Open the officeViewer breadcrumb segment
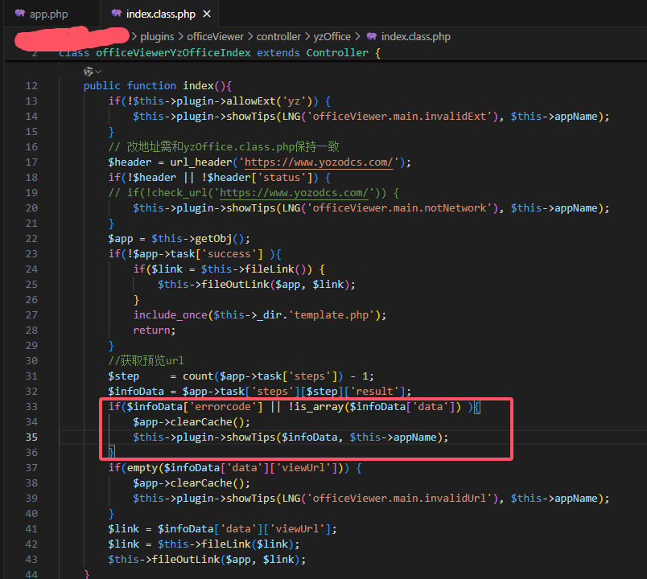Viewport: 647px width, 579px height. click(215, 37)
